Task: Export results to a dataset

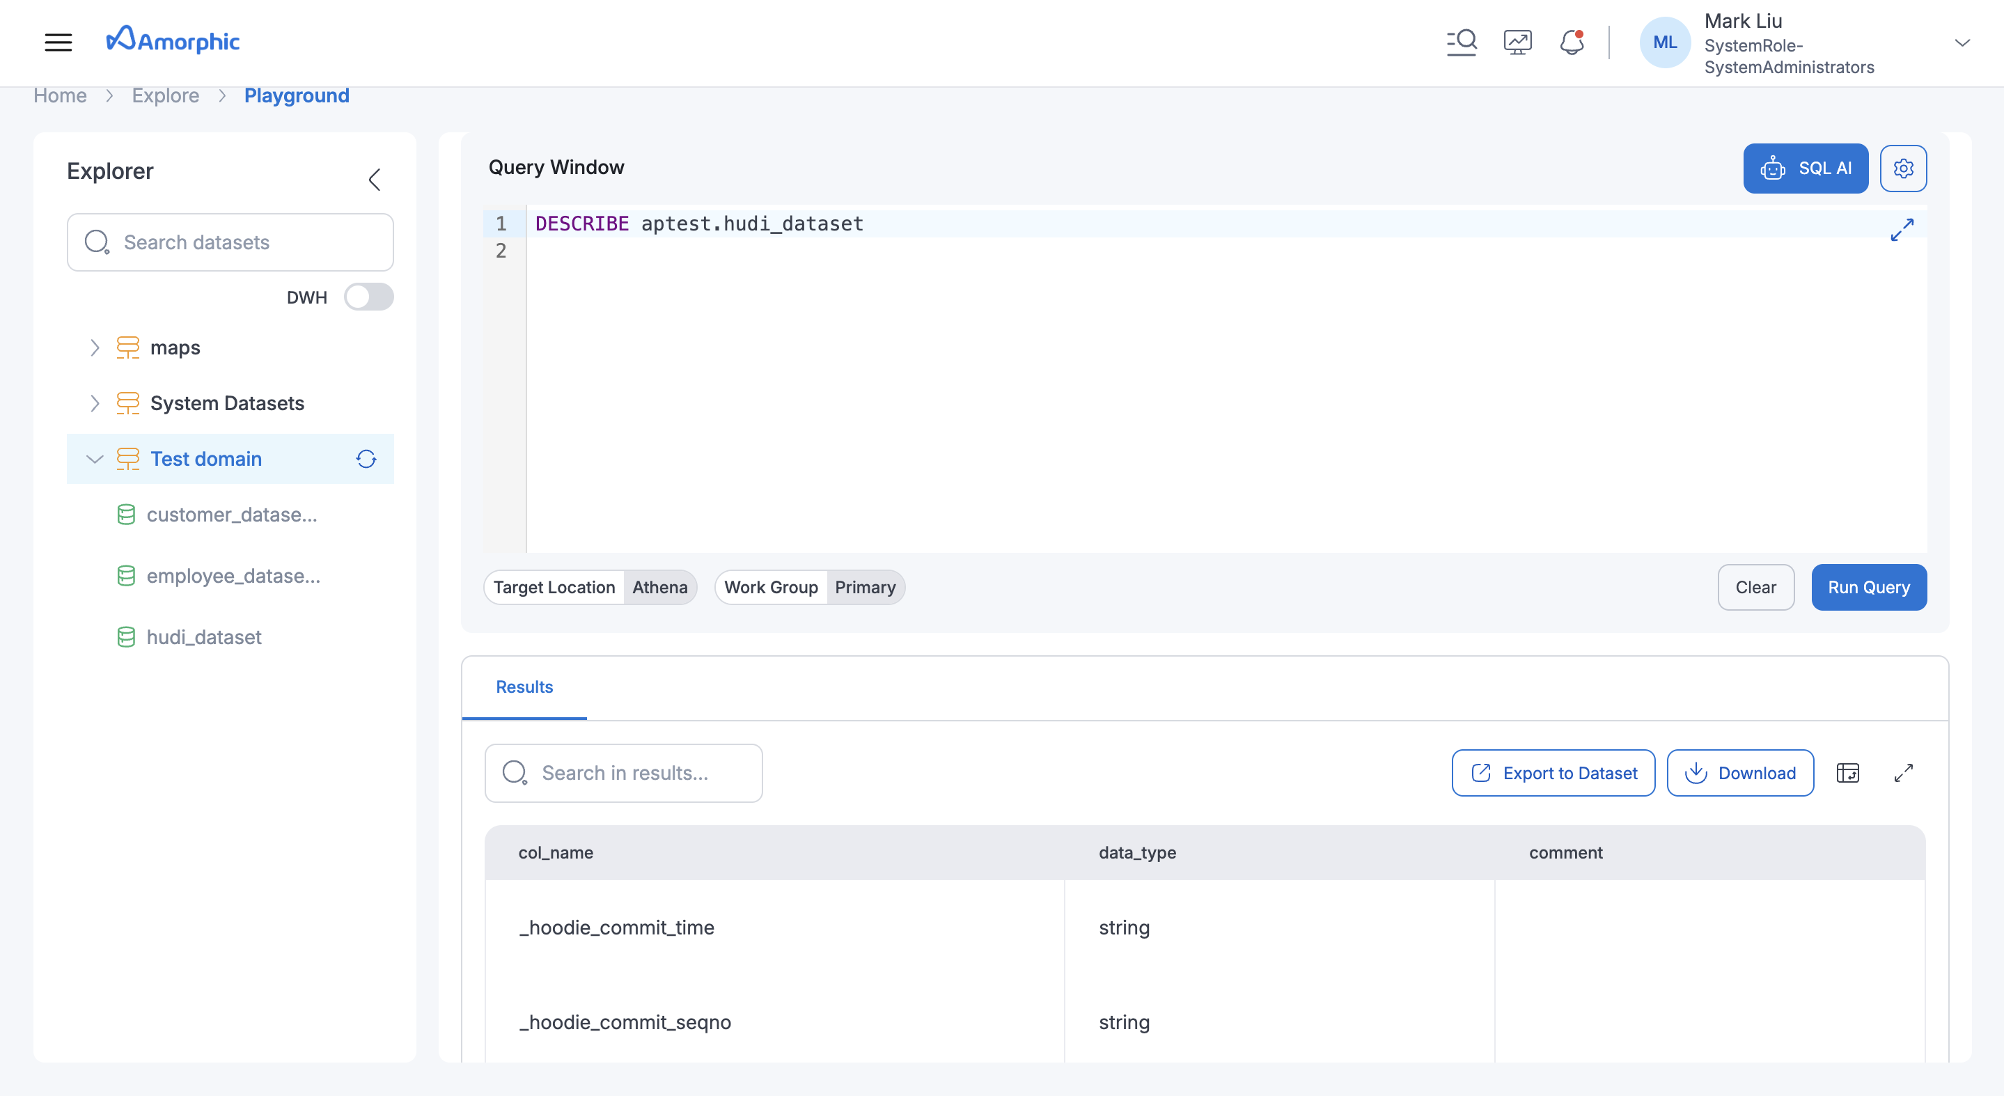Action: (x=1553, y=772)
